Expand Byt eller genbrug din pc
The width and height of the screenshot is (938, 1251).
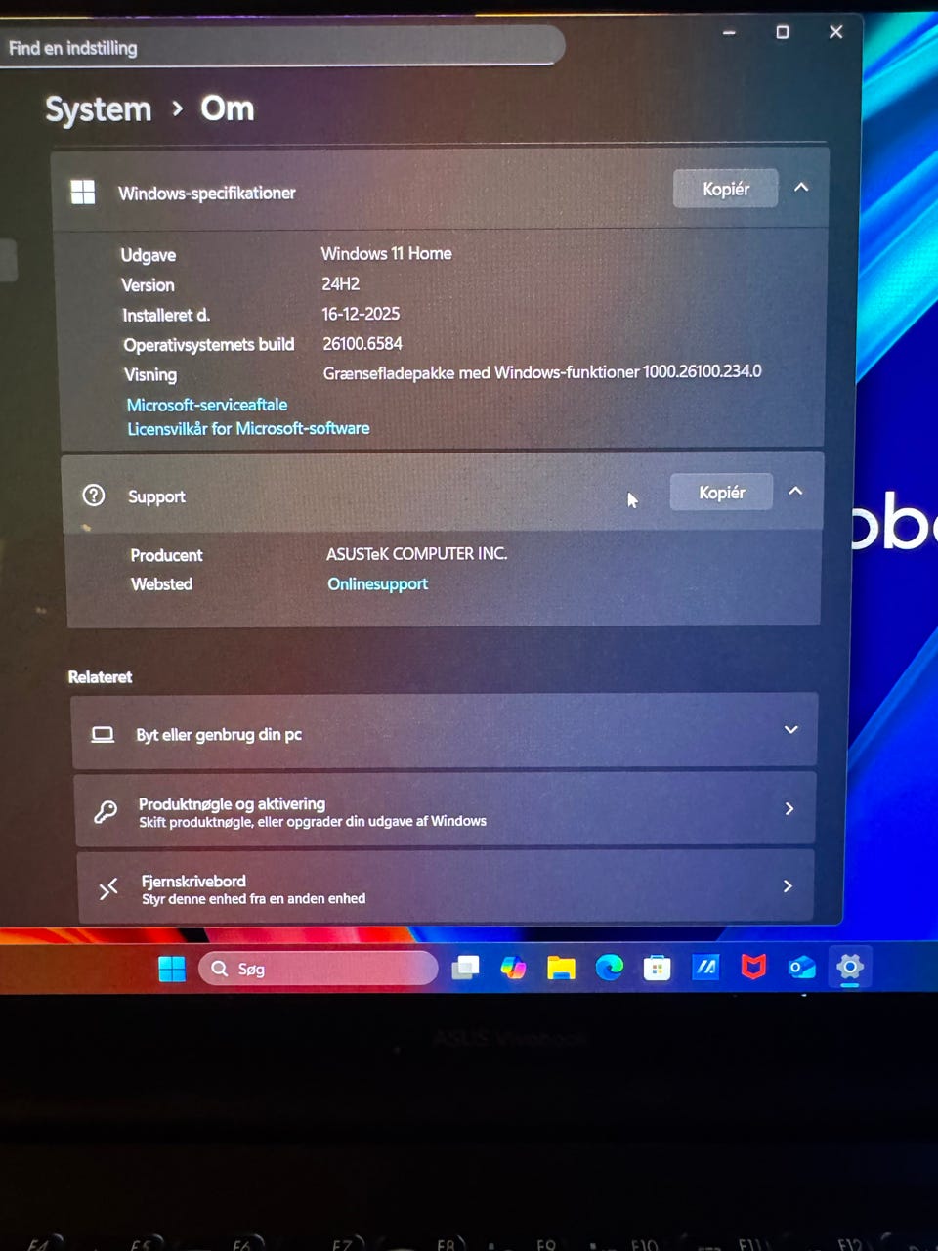[791, 729]
